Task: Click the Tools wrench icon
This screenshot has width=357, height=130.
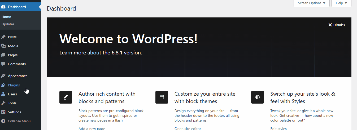Action: (x=3, y=103)
